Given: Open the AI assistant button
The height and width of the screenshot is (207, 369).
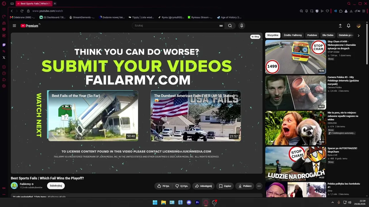Looking at the screenshot, I should (x=357, y=11).
